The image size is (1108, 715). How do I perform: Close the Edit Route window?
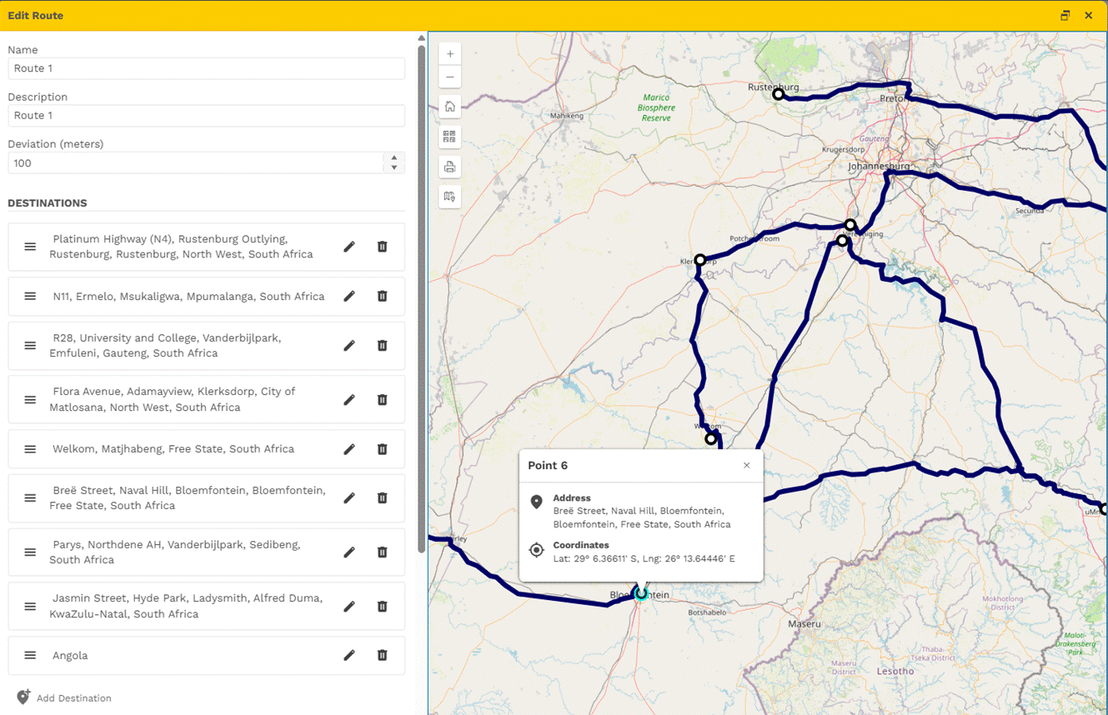1089,16
